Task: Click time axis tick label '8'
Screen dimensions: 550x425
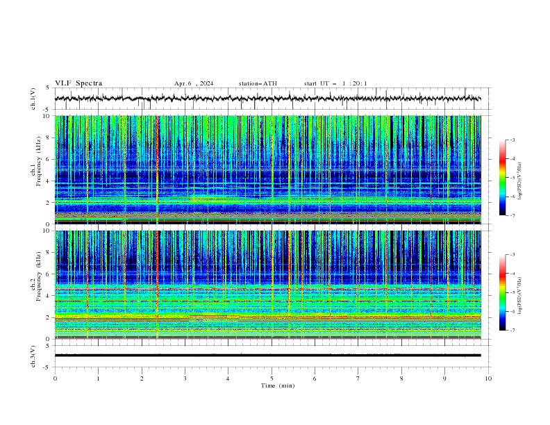Action: [x=401, y=378]
